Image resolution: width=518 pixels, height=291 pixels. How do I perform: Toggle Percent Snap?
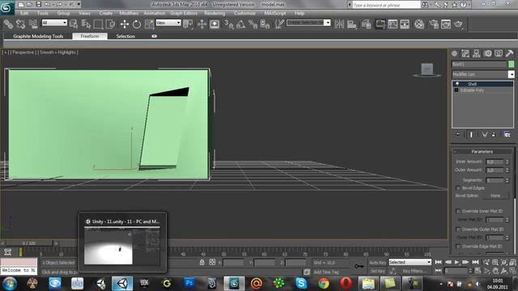click(253, 24)
